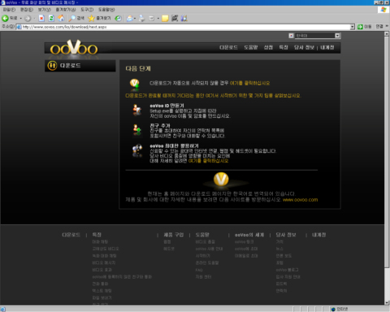Open the 도움말(H) menu in menu bar
390x312 pixels.
point(106,10)
